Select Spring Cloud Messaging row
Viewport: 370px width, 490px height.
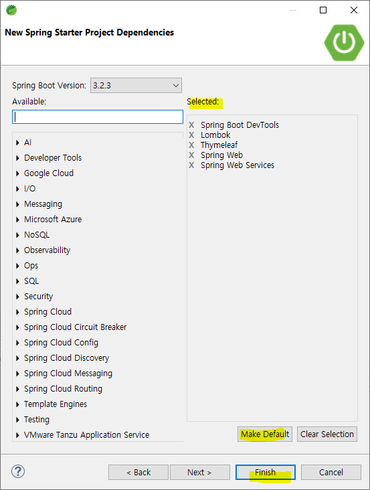point(68,374)
